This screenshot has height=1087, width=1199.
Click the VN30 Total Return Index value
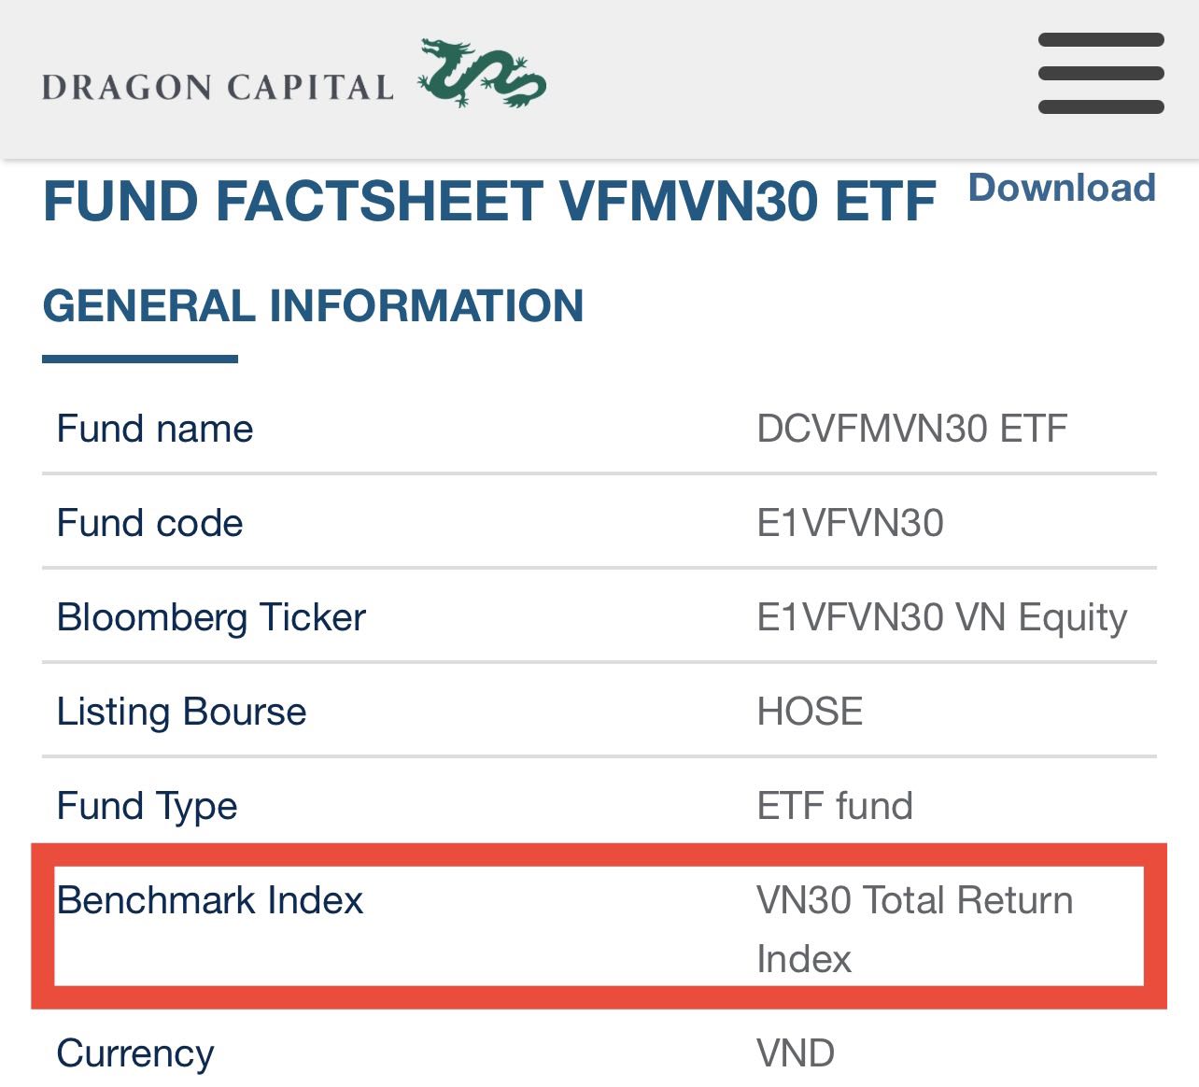pyautogui.click(x=915, y=929)
